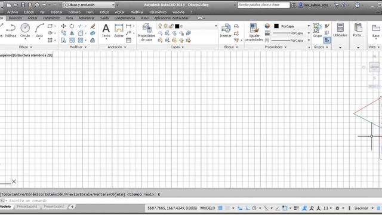
Task: Toggle grid display in status bar
Action: point(220,208)
